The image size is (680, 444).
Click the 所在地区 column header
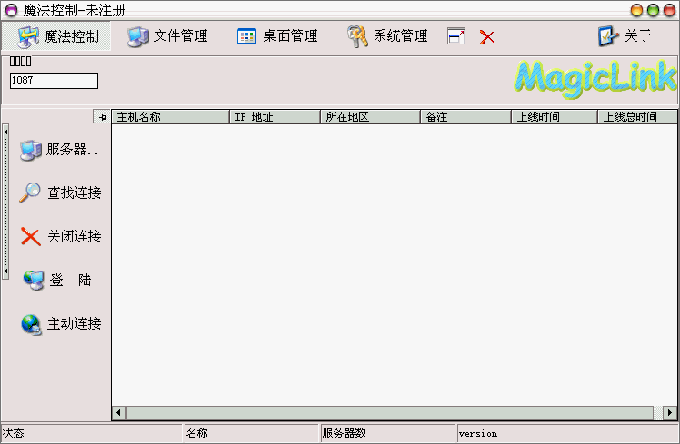(369, 117)
